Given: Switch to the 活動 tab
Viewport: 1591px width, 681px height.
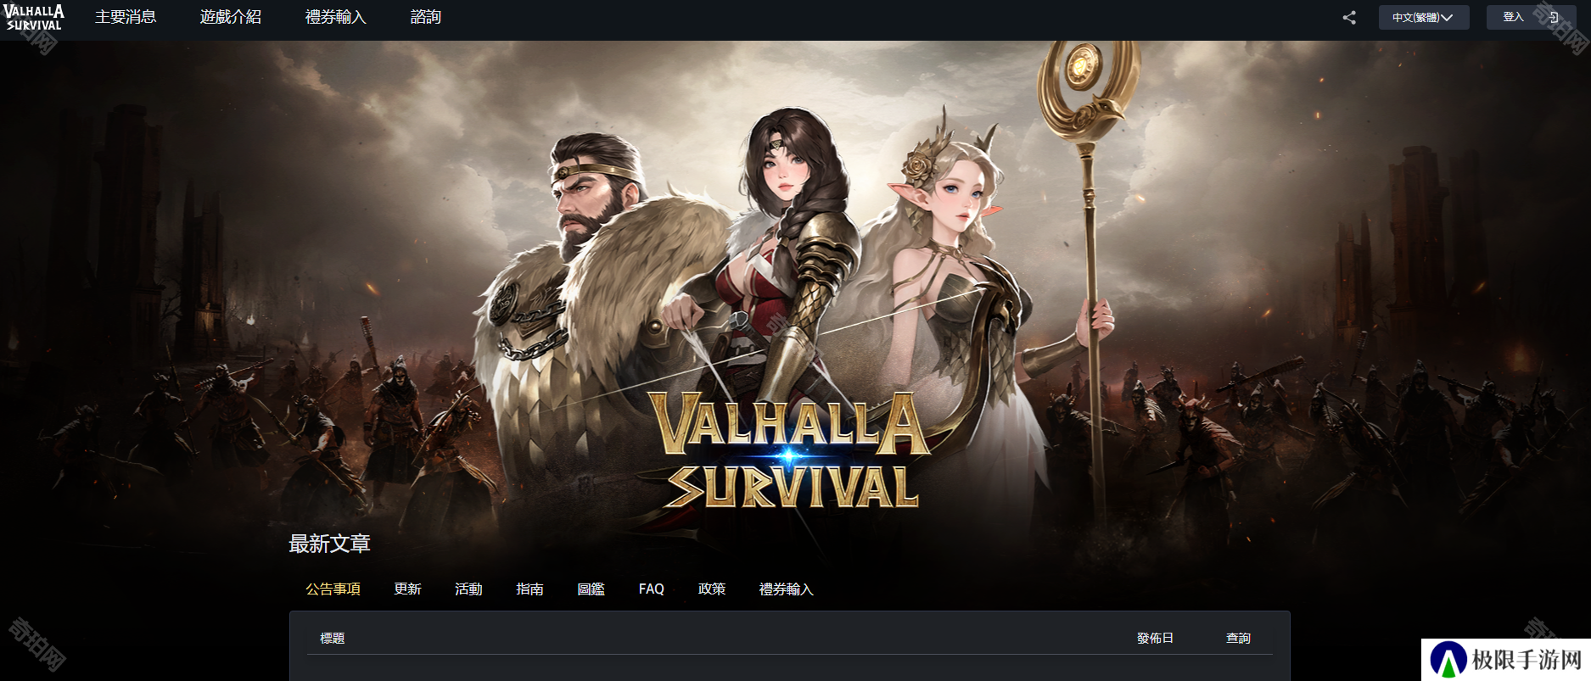Looking at the screenshot, I should tap(468, 589).
